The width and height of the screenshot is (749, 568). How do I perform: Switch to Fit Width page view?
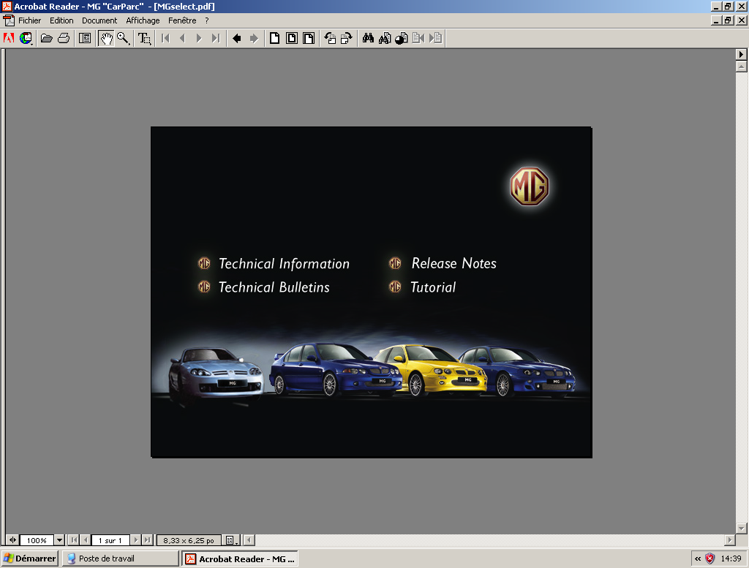point(309,38)
